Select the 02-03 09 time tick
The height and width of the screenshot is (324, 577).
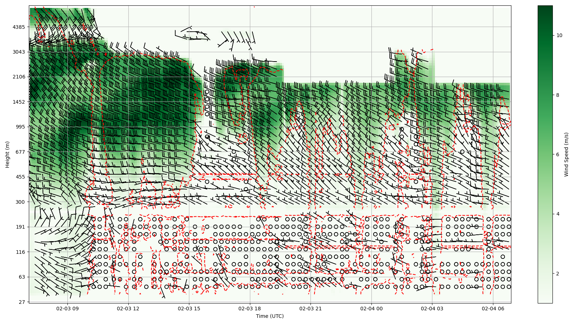(x=67, y=309)
